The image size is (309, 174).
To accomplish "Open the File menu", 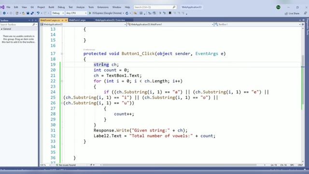I will click(x=8, y=7).
